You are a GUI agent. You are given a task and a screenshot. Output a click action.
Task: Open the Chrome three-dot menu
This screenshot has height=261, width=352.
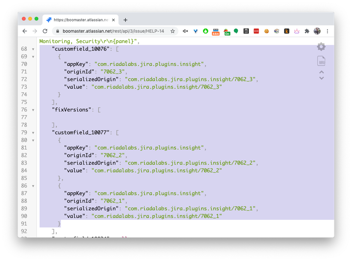(x=328, y=31)
